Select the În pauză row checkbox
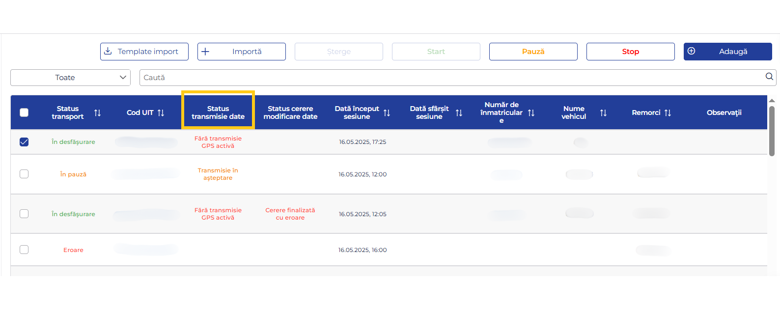Image resolution: width=780 pixels, height=309 pixels. [x=24, y=174]
